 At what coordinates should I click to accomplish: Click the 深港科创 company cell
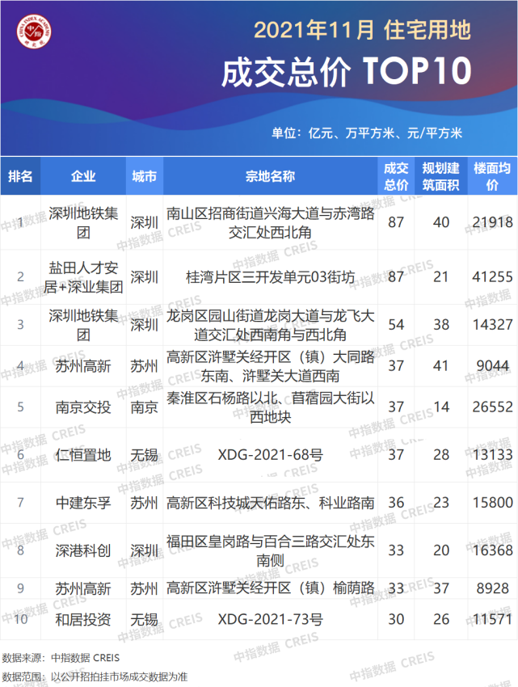pyautogui.click(x=83, y=550)
